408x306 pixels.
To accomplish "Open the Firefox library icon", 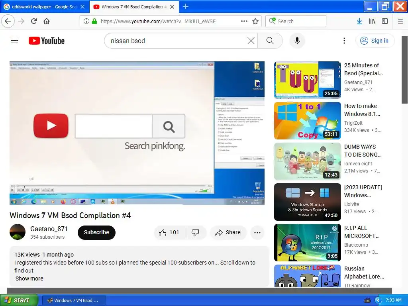I will (372, 21).
